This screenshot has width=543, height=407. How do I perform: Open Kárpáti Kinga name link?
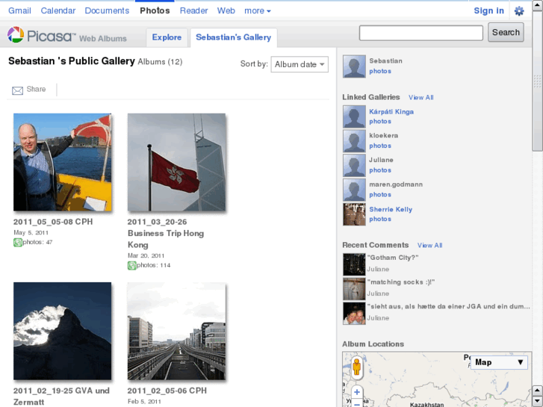click(391, 111)
